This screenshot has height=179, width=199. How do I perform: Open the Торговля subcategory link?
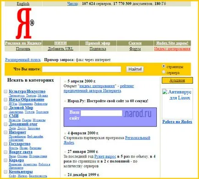tap(42, 112)
